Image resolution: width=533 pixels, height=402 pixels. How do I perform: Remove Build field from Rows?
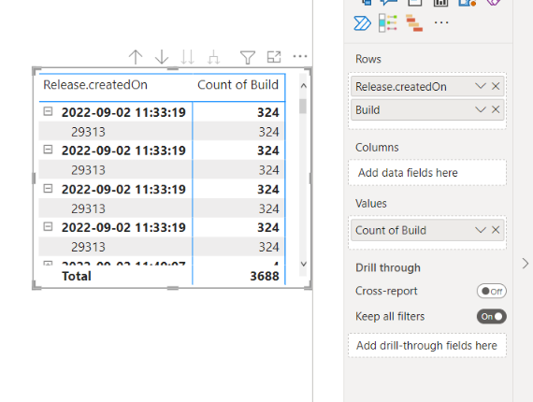pos(496,109)
